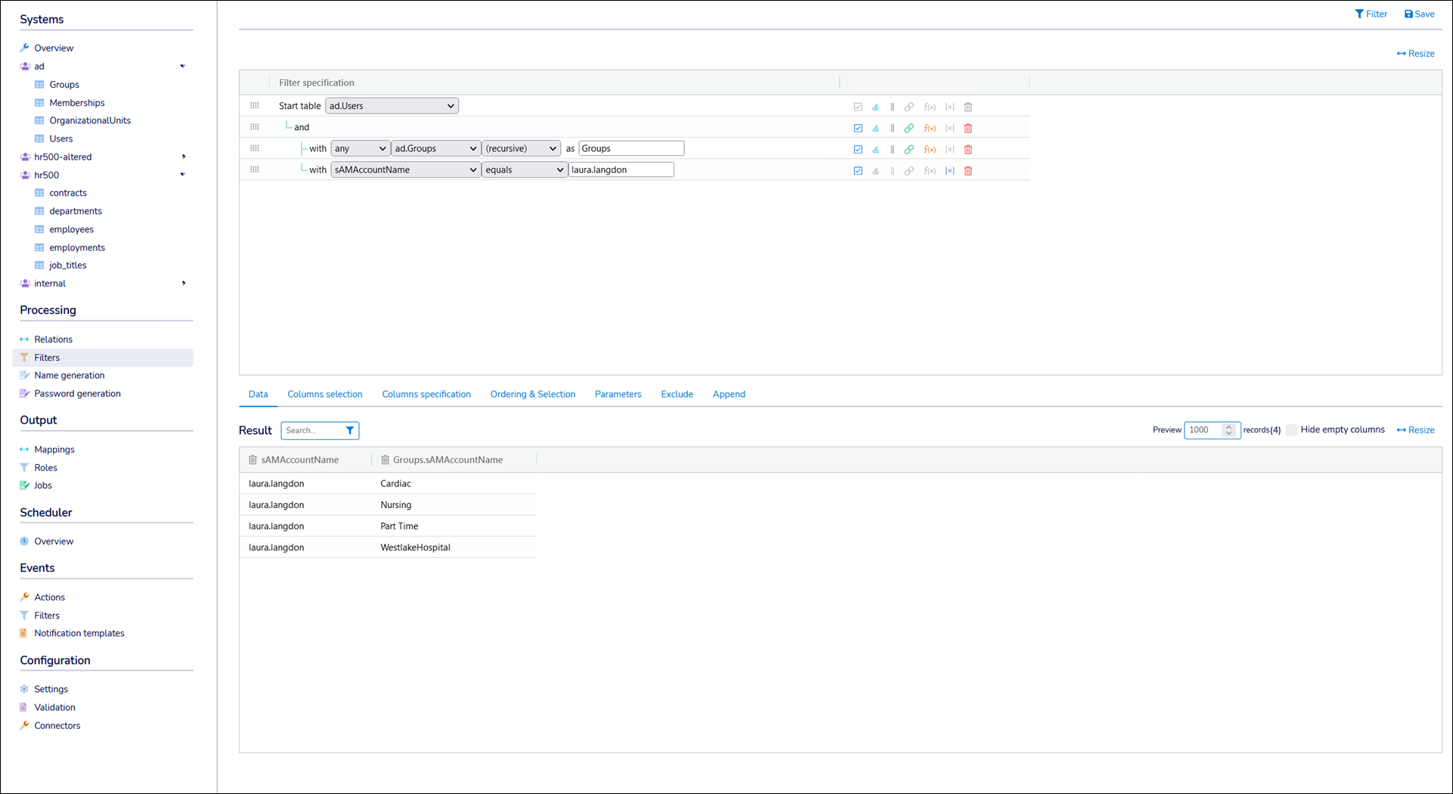Click ampersand AND icon on Start table row
Viewport: 1453px width, 794px height.
tap(875, 107)
